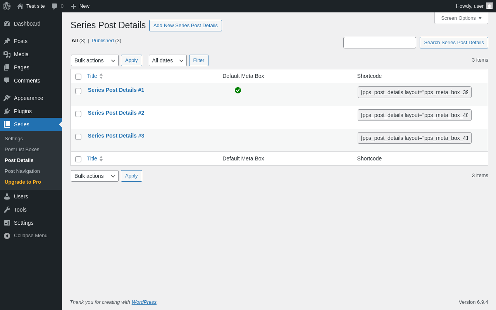Expand the Screen Options panel

pyautogui.click(x=461, y=18)
